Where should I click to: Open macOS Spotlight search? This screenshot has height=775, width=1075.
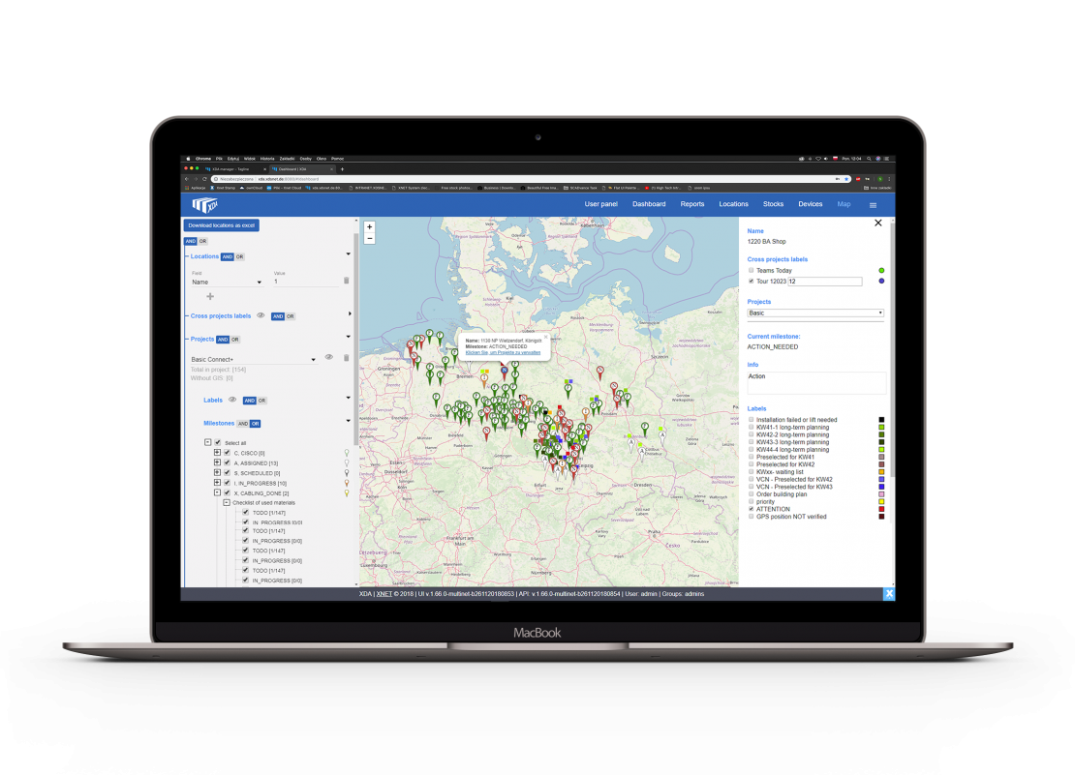click(869, 158)
